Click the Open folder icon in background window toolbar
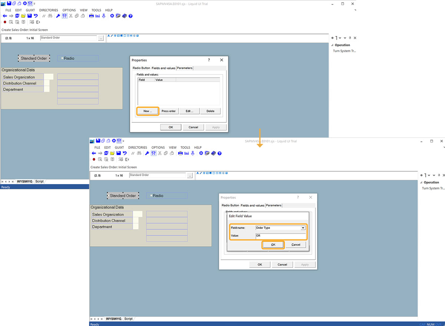Screen dimensions: 445x326 (x=23, y=16)
